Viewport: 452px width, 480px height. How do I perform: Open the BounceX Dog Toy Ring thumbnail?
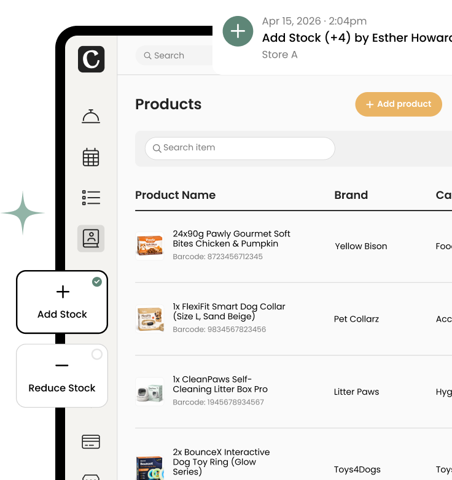(x=150, y=468)
